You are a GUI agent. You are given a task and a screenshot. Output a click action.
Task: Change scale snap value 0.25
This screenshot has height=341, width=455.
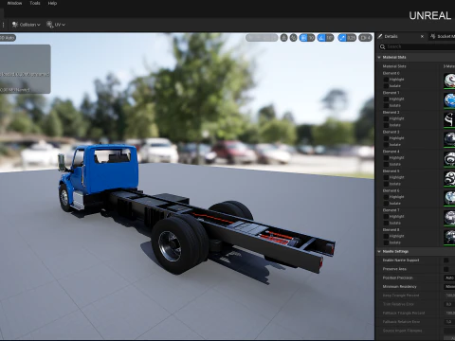click(x=351, y=38)
